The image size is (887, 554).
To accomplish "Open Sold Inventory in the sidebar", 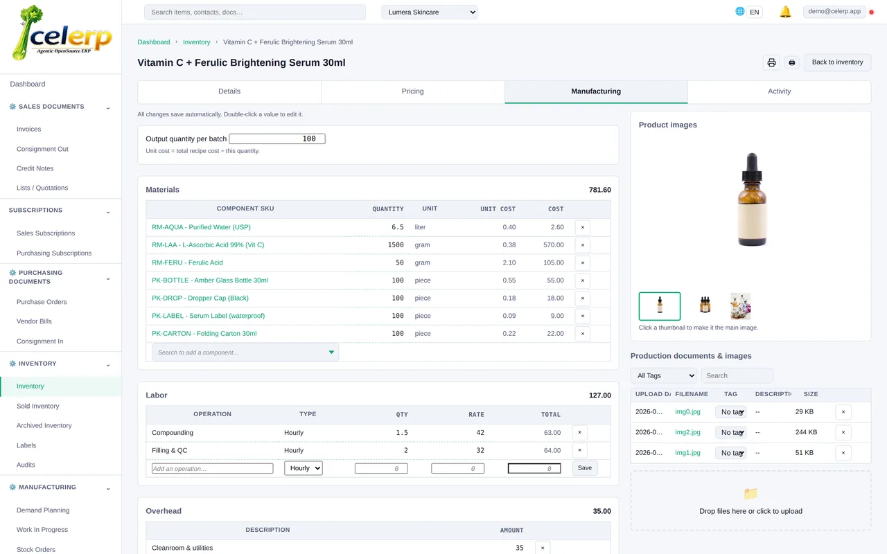I will 38,406.
